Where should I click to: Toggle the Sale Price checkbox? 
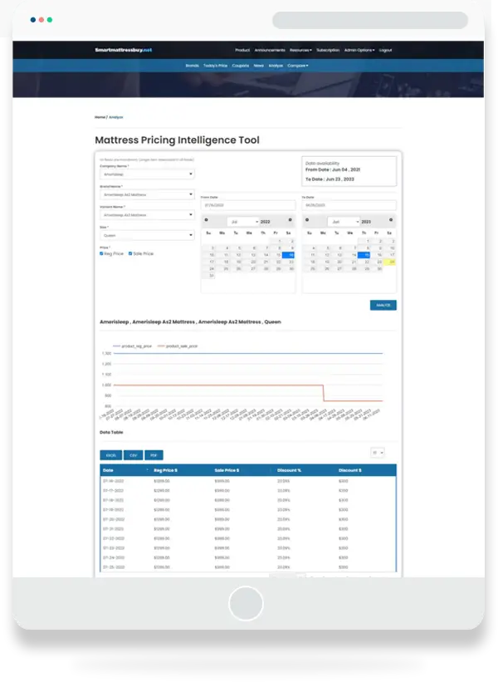pyautogui.click(x=130, y=253)
